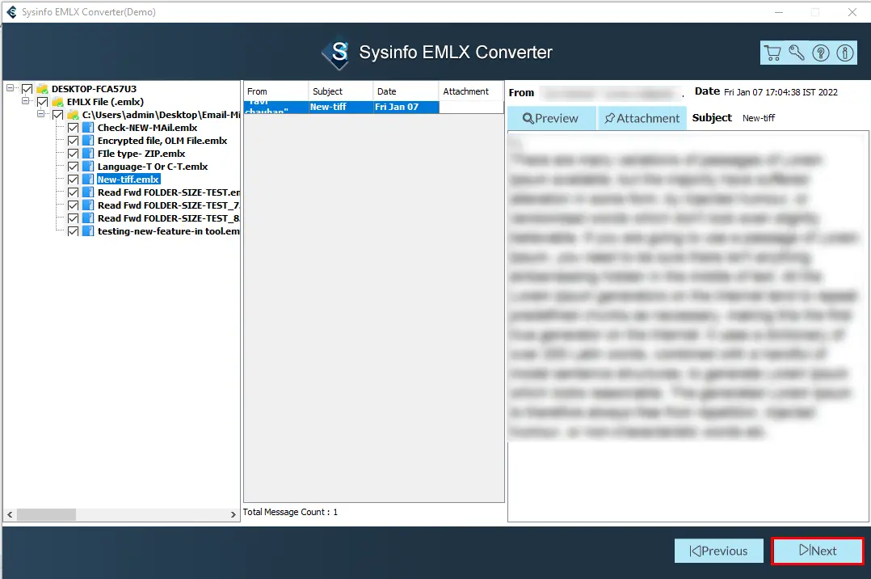Click folder icon beside DESKTOP-FCA57U3
Image resolution: width=871 pixels, height=579 pixels.
point(42,88)
